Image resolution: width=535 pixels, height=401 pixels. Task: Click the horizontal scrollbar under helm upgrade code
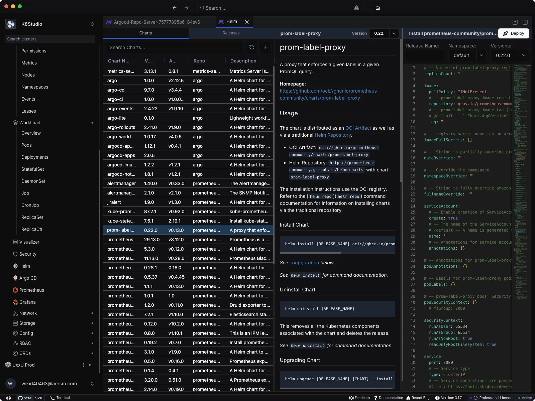[336, 388]
